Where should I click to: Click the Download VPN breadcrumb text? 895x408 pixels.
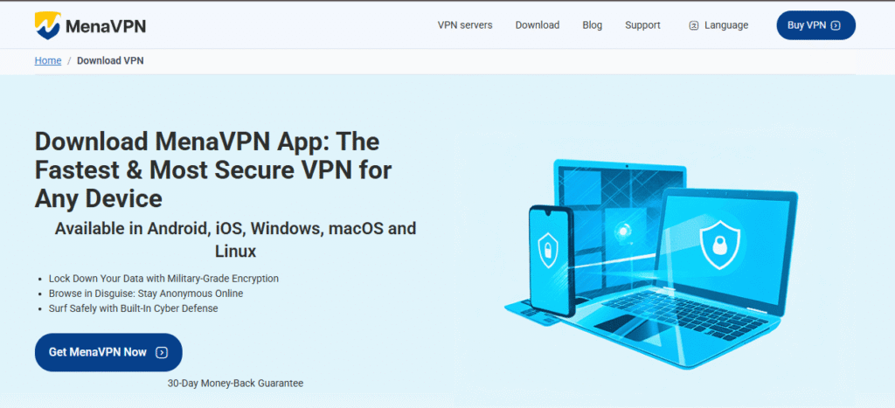tap(110, 60)
